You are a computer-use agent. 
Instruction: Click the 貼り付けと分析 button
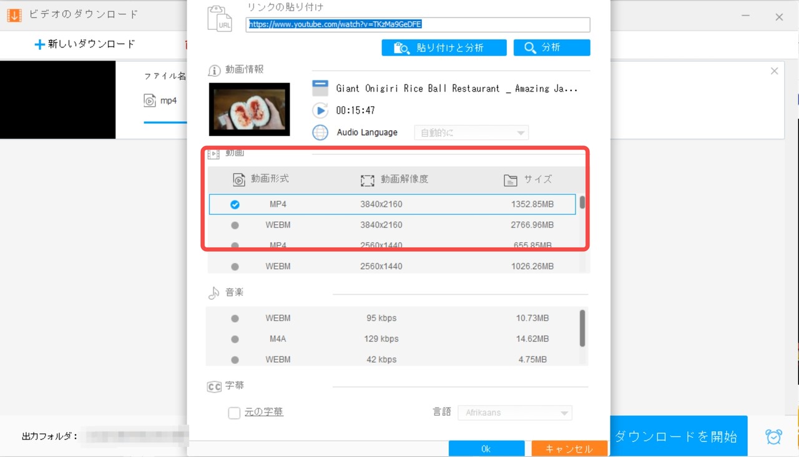pos(444,47)
